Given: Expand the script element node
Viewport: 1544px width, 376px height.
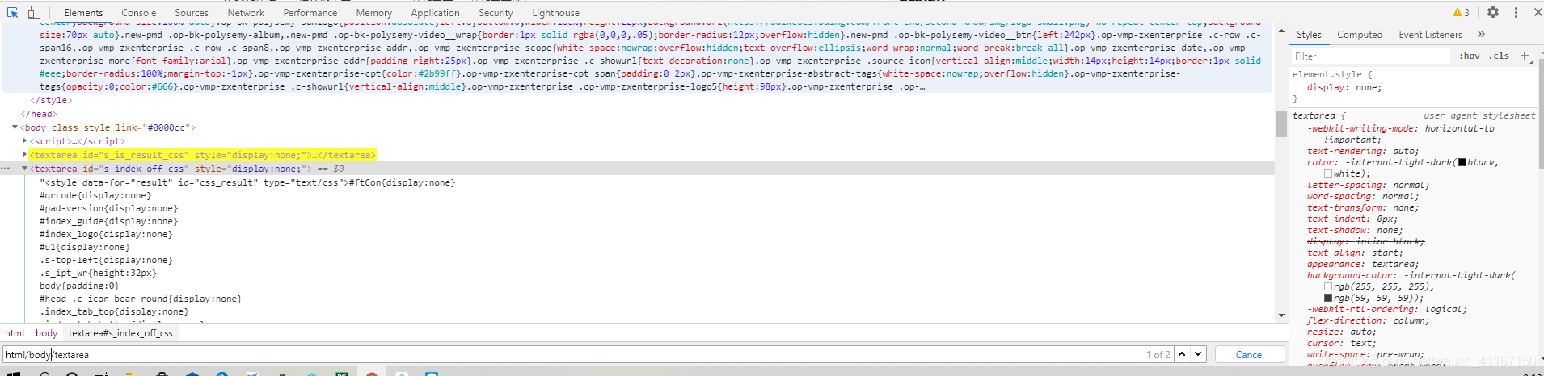Looking at the screenshot, I should [24, 140].
